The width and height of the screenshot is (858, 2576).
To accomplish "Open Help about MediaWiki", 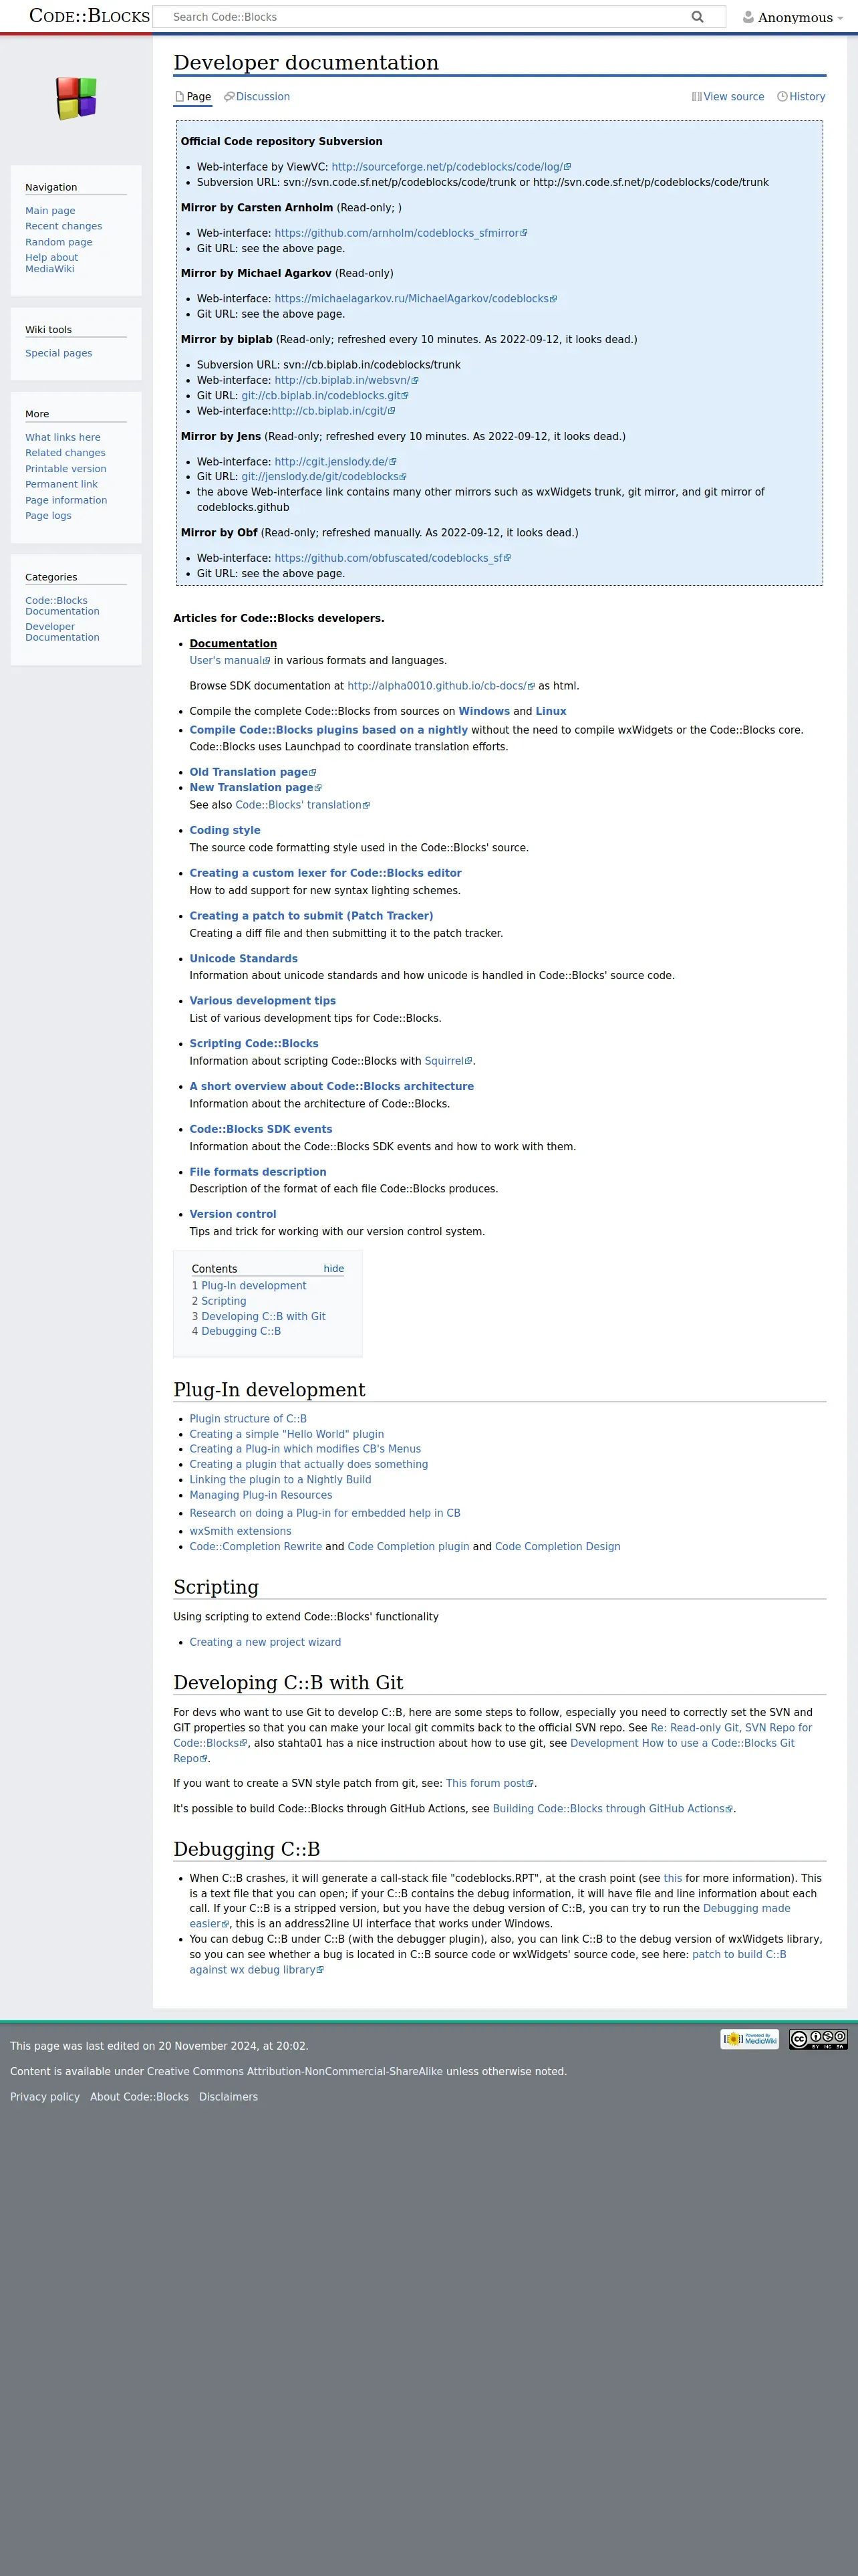I will (51, 263).
